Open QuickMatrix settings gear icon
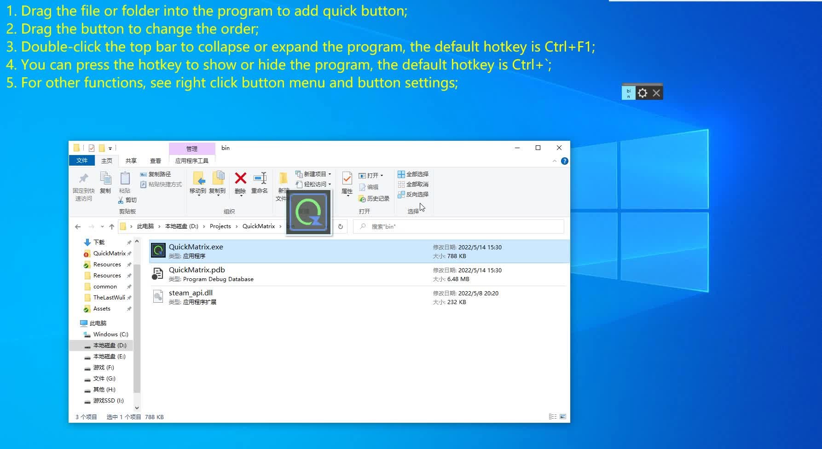Viewport: 822px width, 449px height. point(643,93)
